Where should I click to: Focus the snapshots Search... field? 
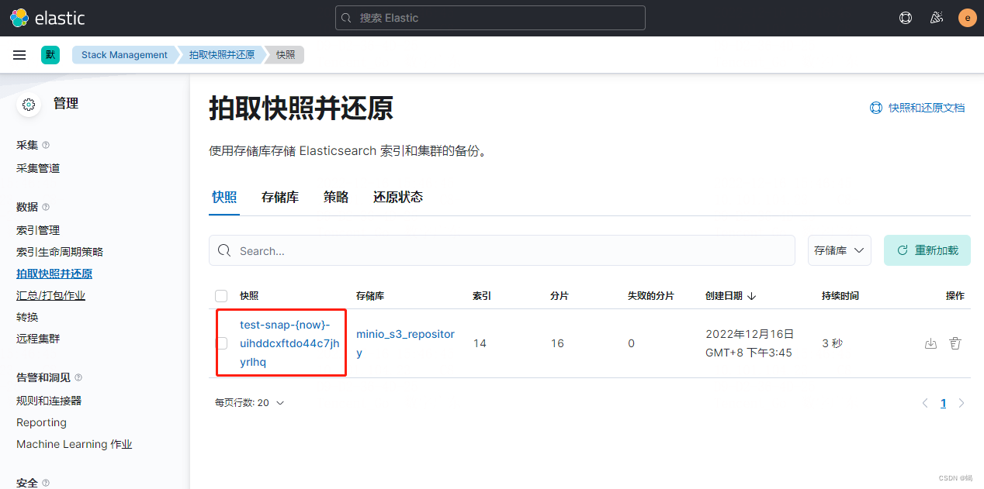502,250
